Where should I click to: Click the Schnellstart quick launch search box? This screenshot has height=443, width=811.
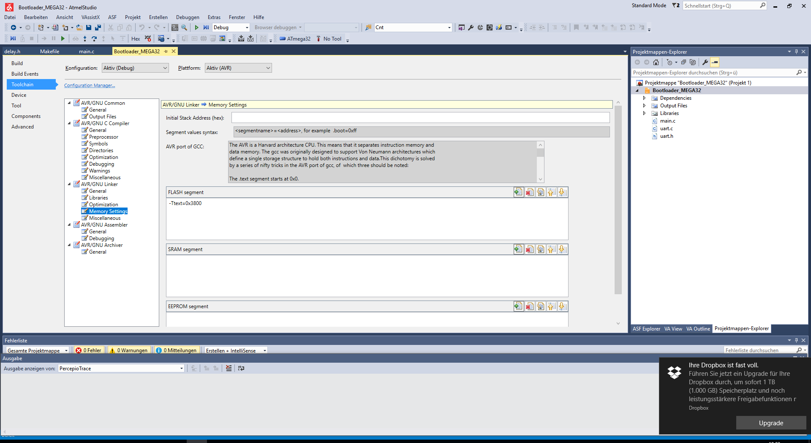[724, 6]
